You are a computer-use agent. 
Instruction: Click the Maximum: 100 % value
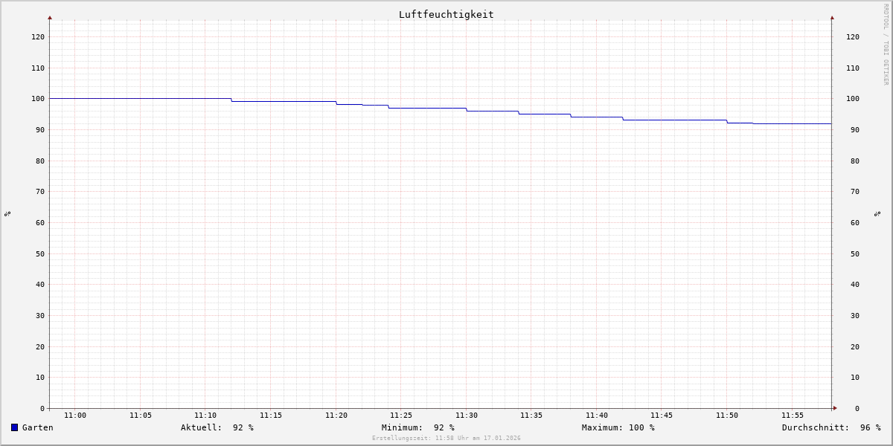coord(618,427)
